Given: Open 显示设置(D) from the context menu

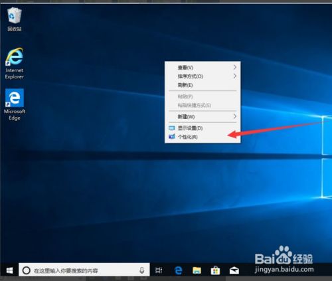Looking at the screenshot, I should pos(203,128).
